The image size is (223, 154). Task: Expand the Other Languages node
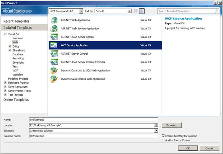(5, 86)
